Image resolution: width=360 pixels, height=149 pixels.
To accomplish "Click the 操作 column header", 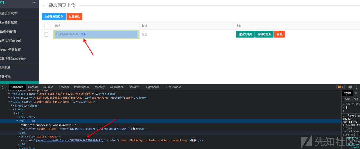I will [x=239, y=26].
